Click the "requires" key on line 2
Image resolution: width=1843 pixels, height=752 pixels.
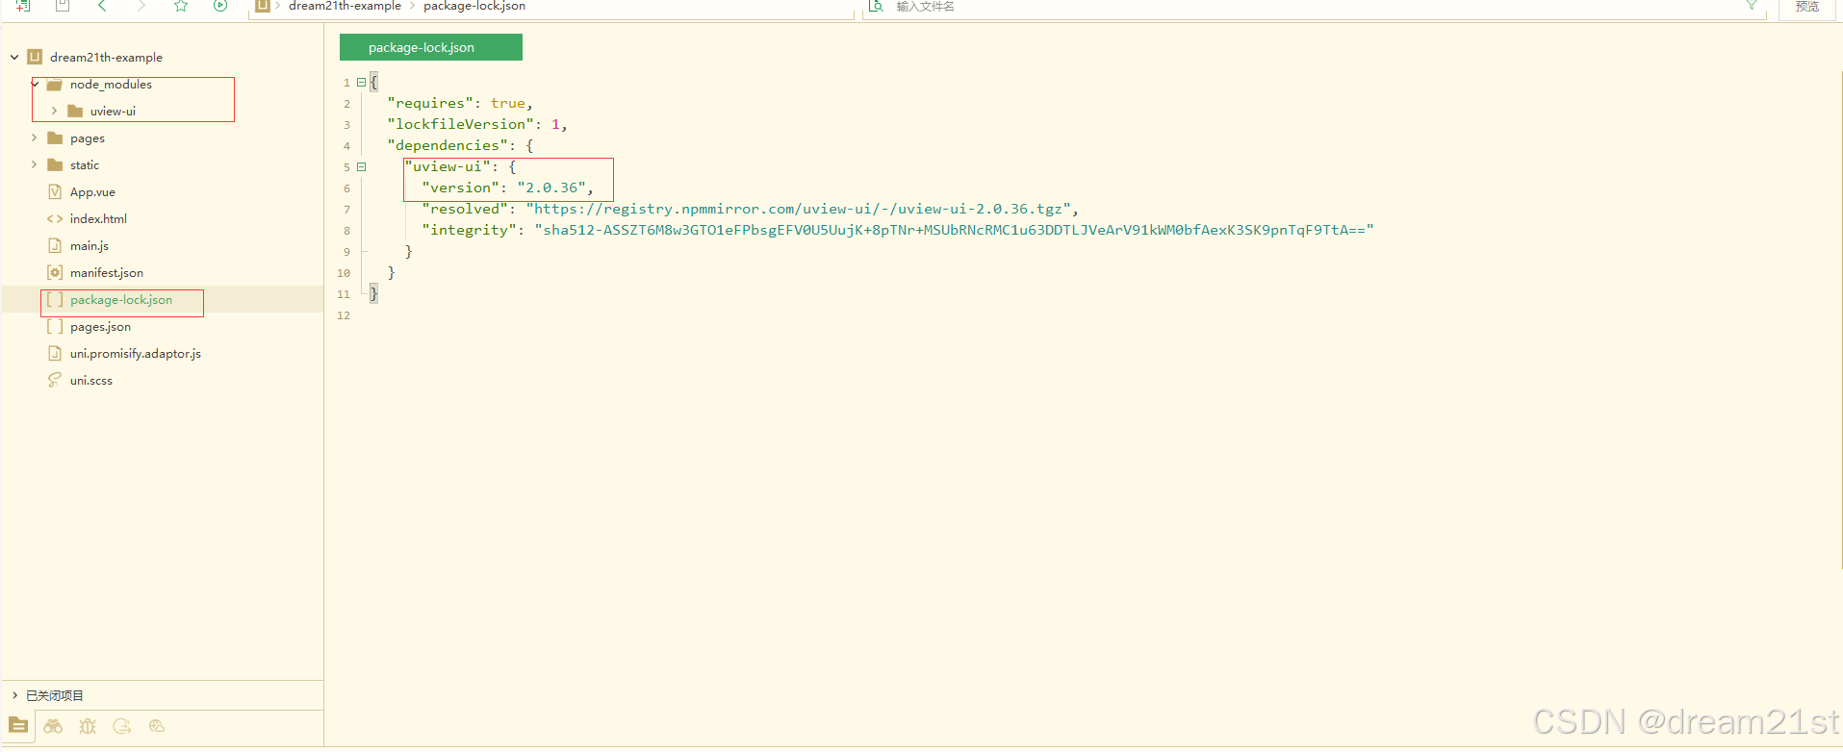click(x=430, y=103)
